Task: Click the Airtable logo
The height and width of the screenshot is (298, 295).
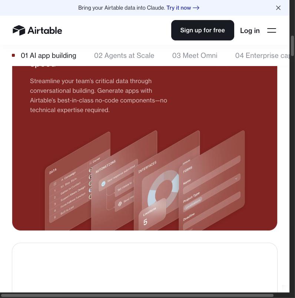Action: coord(37,30)
